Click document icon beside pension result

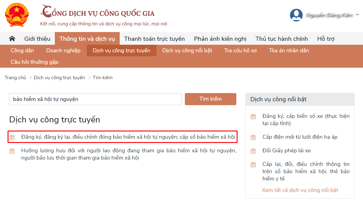[x=12, y=151]
